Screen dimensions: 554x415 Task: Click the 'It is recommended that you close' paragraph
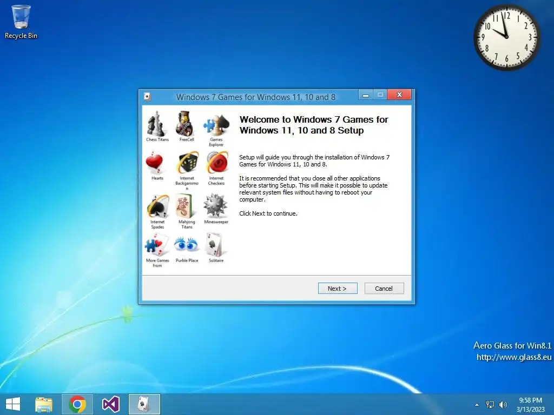coord(313,189)
